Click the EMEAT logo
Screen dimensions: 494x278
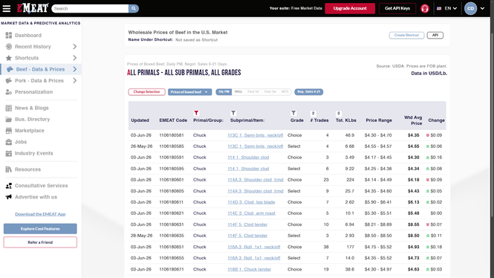pos(33,8)
